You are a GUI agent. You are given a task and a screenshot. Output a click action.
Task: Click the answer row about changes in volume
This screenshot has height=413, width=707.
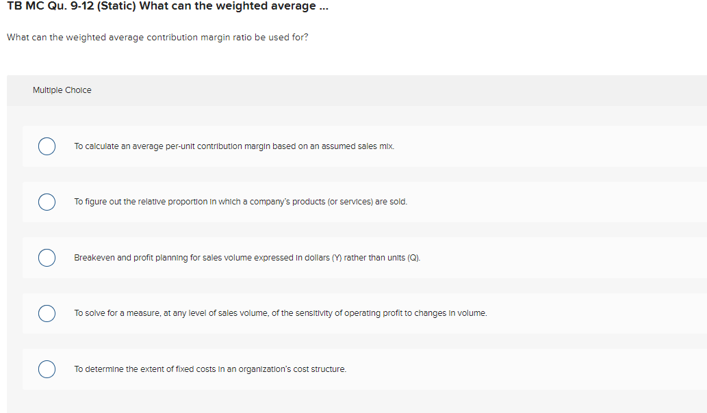pyautogui.click(x=280, y=313)
